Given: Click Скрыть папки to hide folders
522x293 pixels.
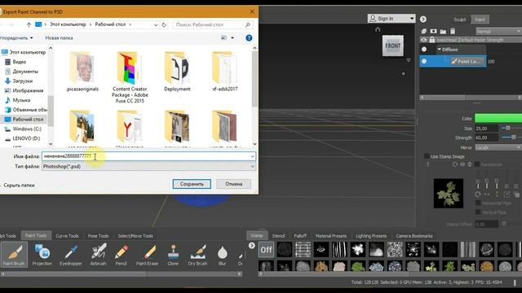Looking at the screenshot, I should 19,186.
